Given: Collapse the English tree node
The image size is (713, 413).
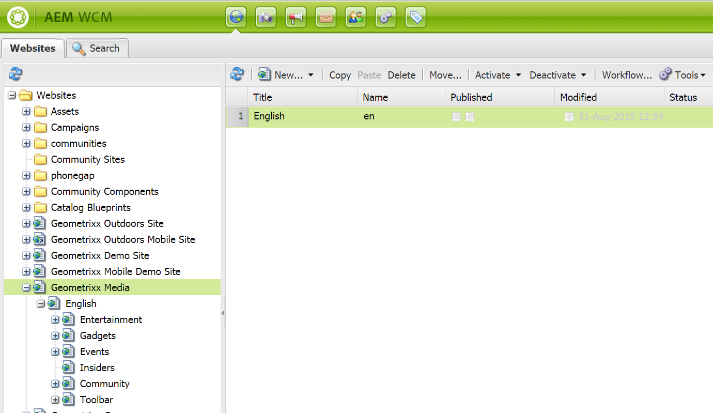Looking at the screenshot, I should (41, 304).
